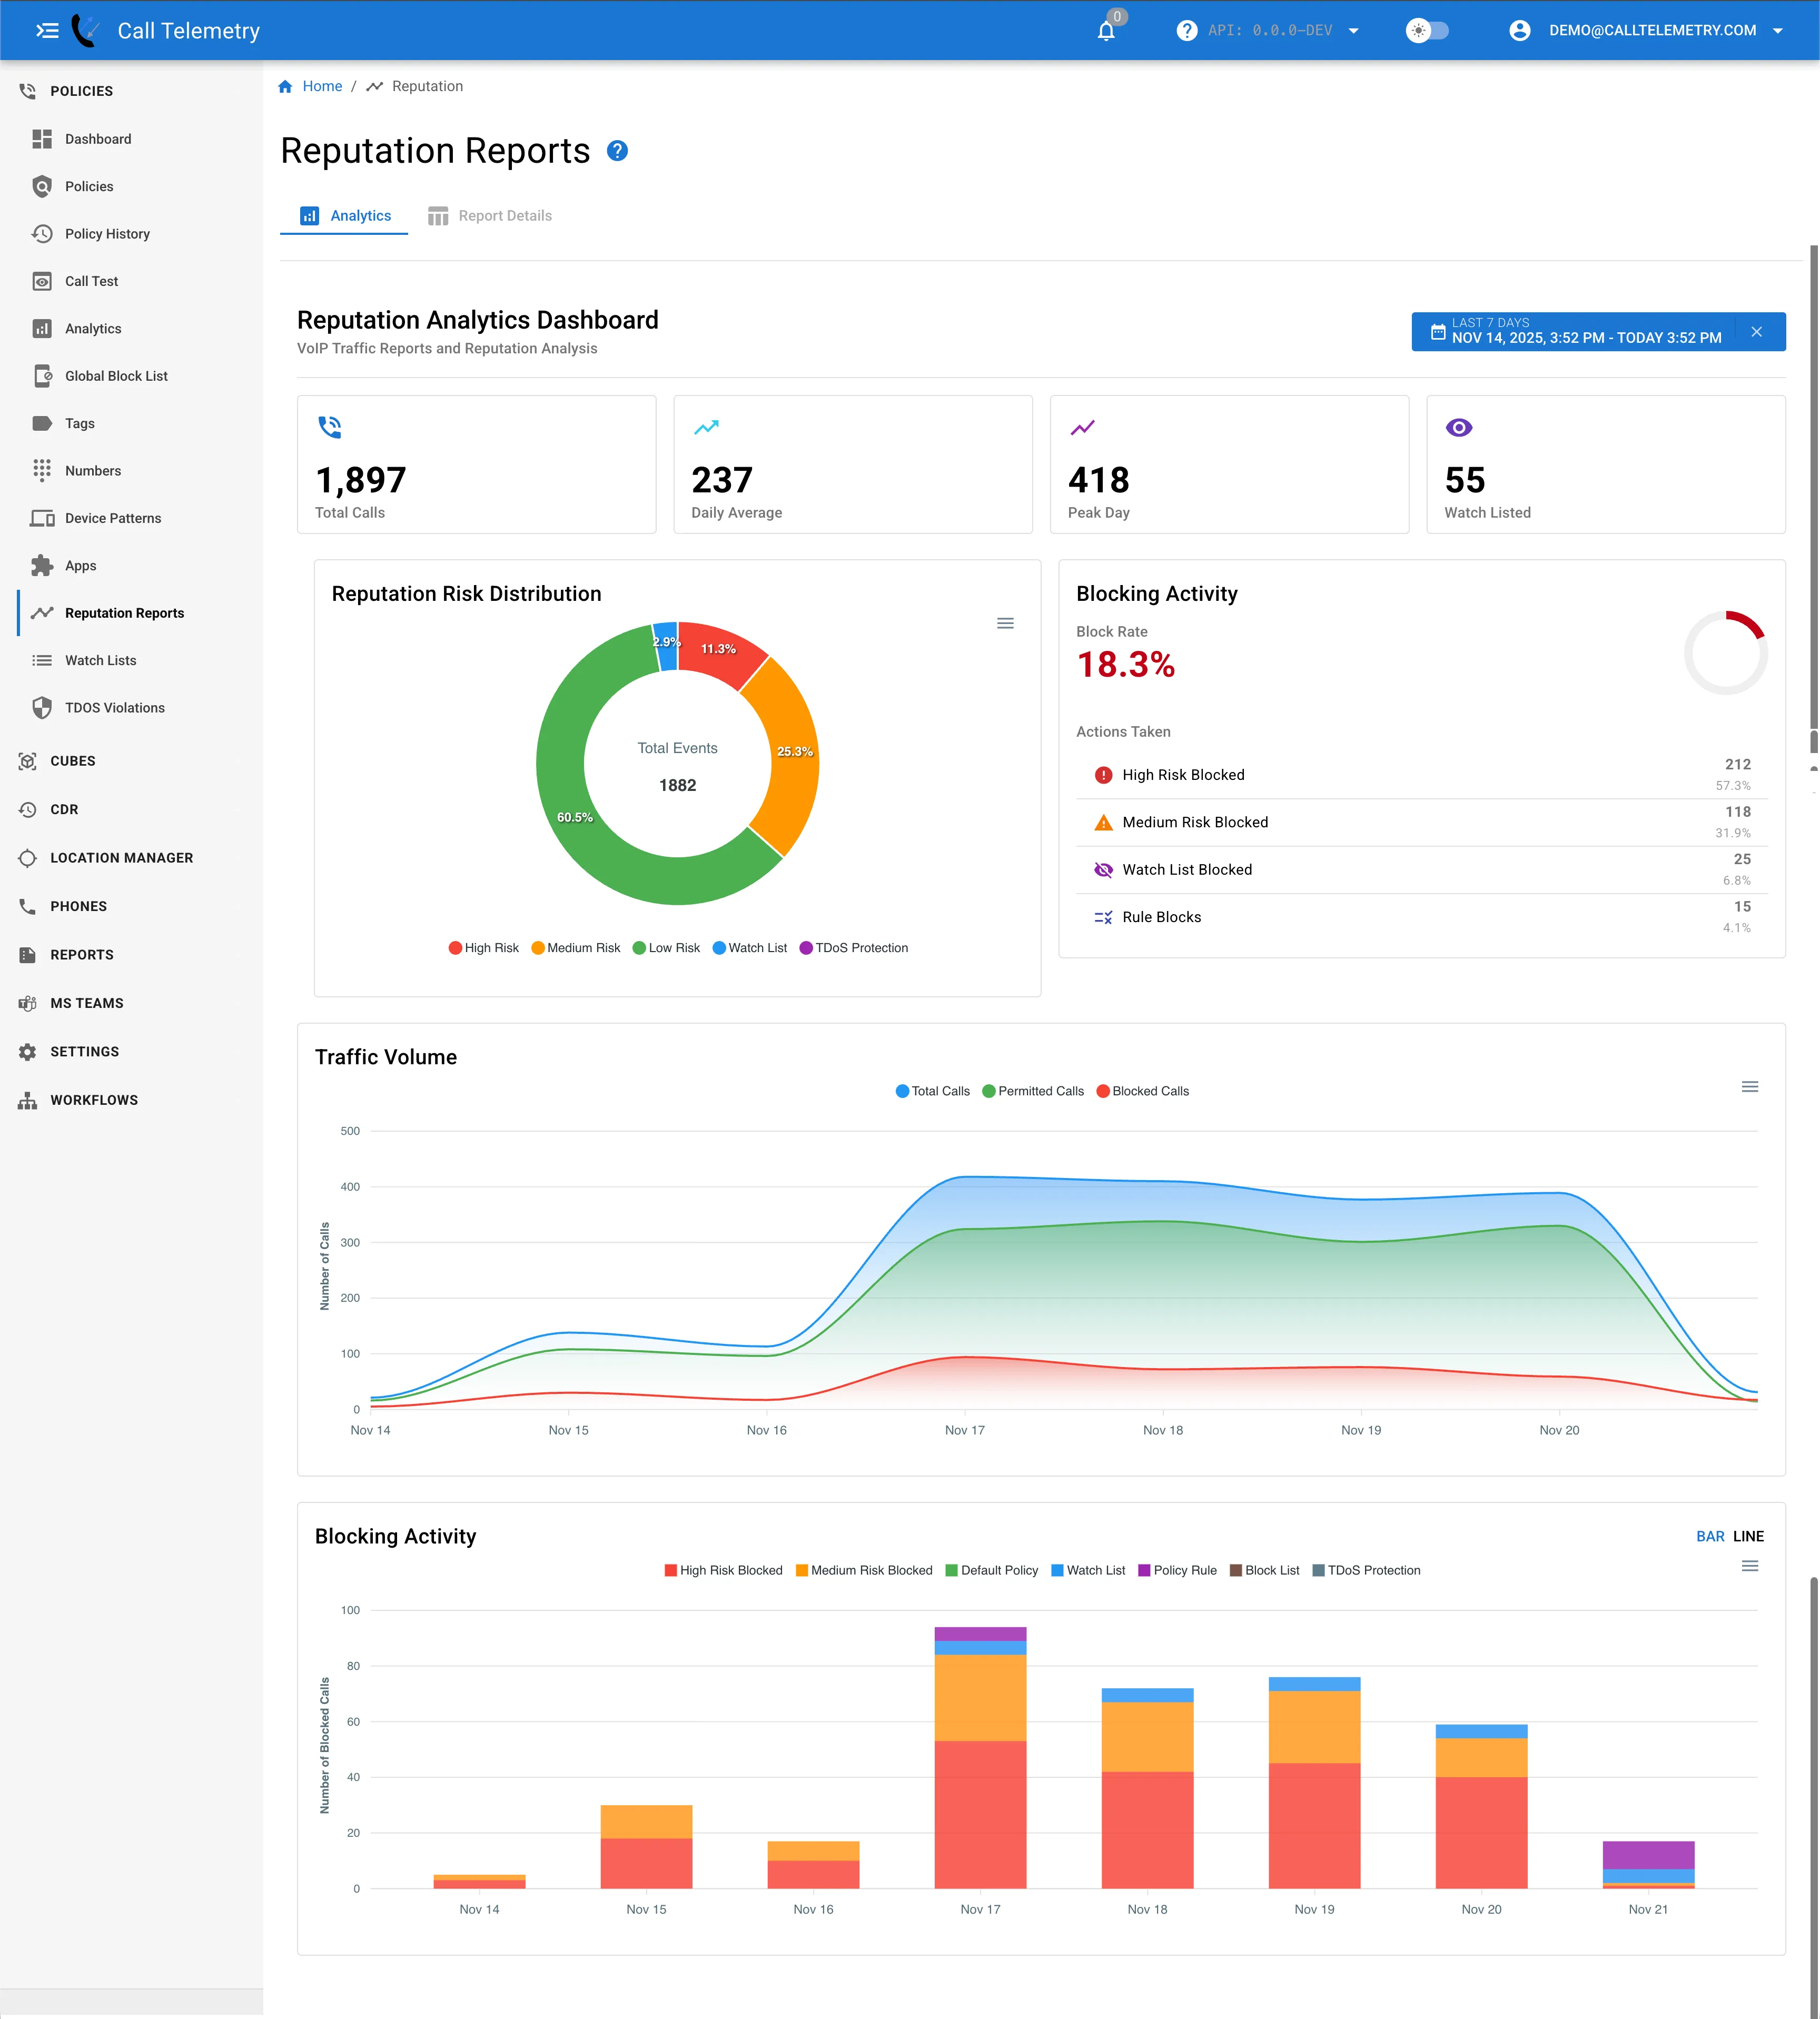Open Global Block List in sidebar
Screen dimensions: 1820x2019
116,376
